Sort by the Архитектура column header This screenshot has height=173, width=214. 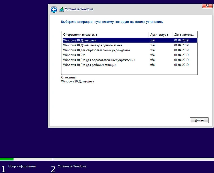pos(160,35)
